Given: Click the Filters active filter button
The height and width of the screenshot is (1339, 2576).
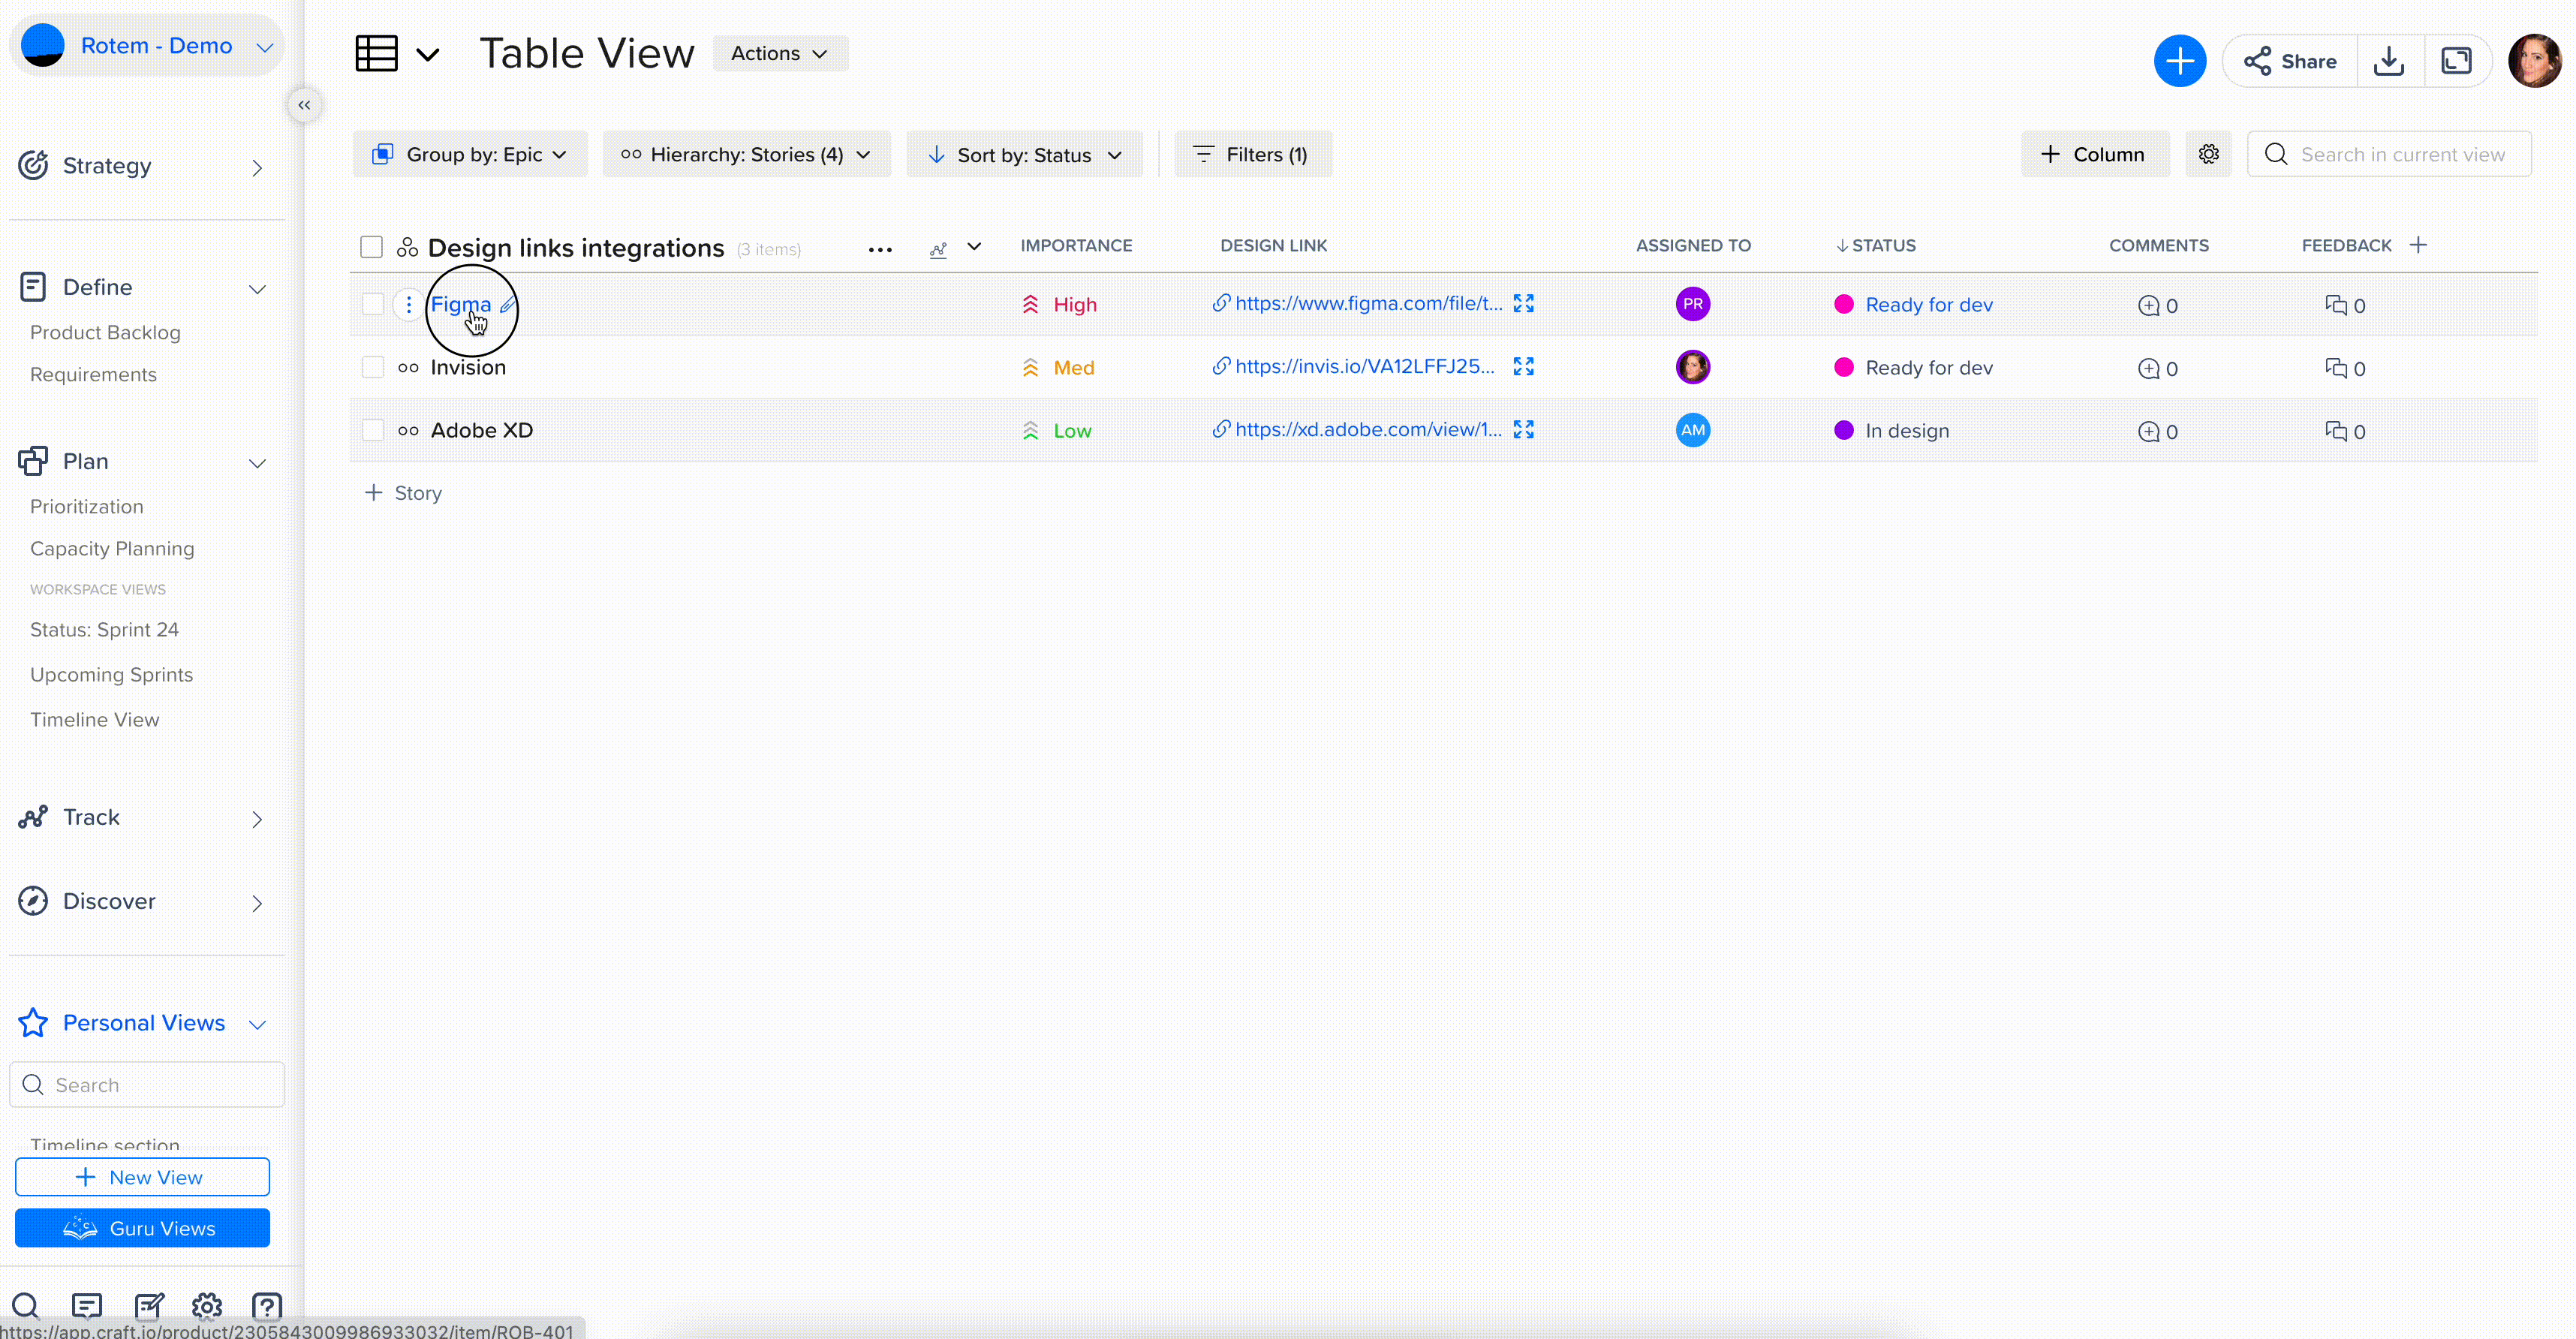Looking at the screenshot, I should tap(1252, 155).
